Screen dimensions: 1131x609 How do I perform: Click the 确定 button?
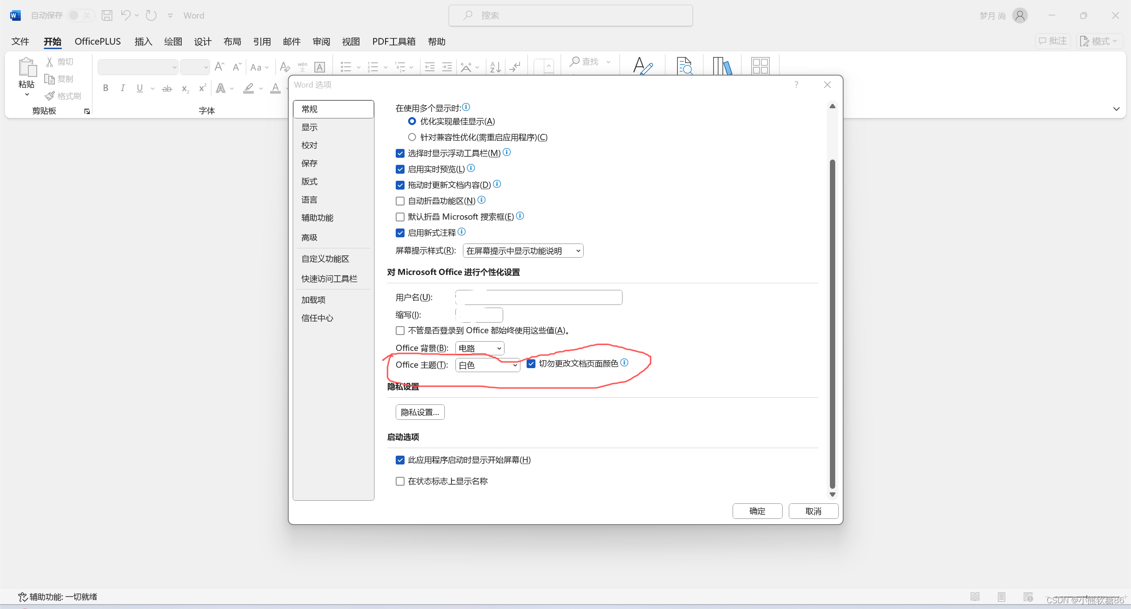tap(757, 511)
